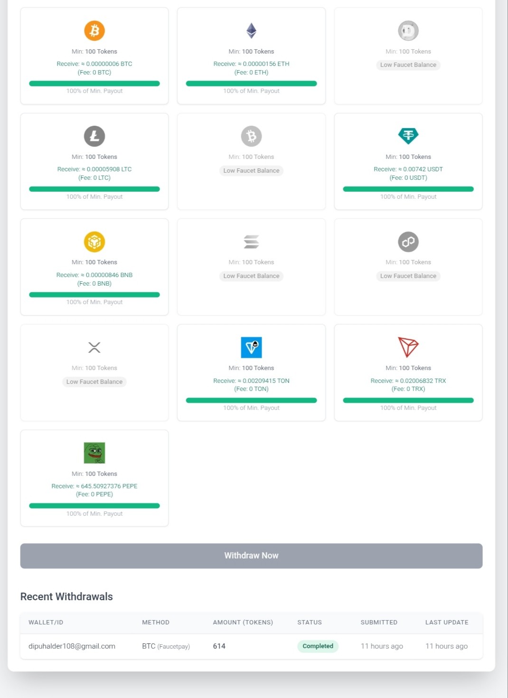Click the Completed status badge
Screen dimensions: 508x698
tap(318, 646)
